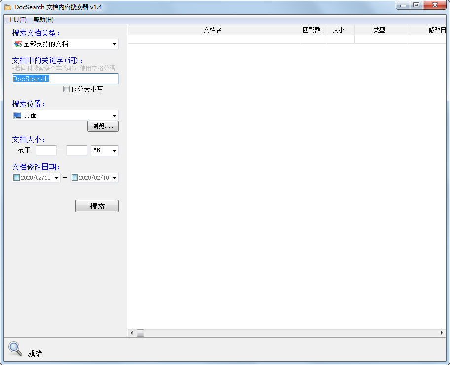Expand the 搜索文档类型 dropdown
Image resolution: width=450 pixels, height=365 pixels.
pyautogui.click(x=114, y=44)
